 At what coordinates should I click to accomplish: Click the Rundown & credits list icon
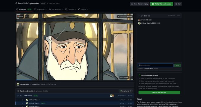[x=18, y=91]
